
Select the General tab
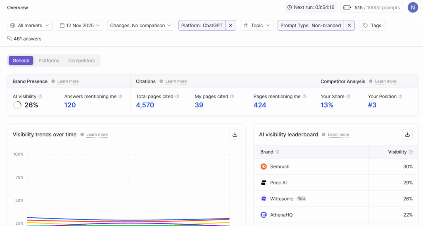(x=21, y=61)
